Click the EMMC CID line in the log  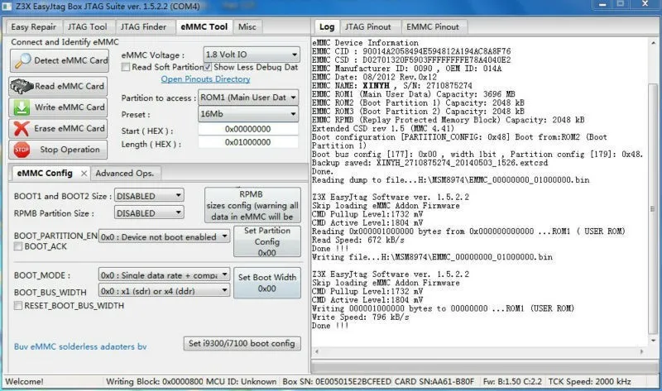411,51
